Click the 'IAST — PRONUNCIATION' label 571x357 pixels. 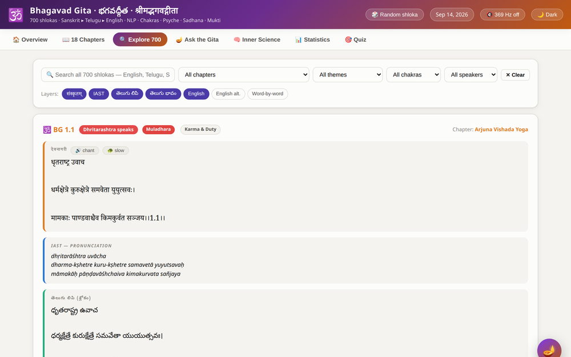pyautogui.click(x=81, y=246)
